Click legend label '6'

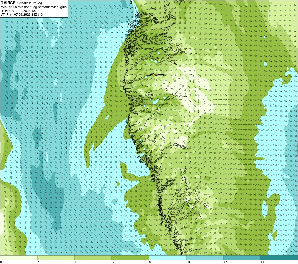click(113, 262)
